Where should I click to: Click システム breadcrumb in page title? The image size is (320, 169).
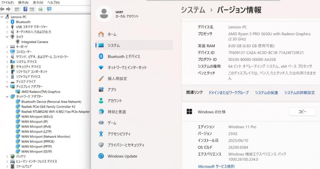click(x=193, y=10)
